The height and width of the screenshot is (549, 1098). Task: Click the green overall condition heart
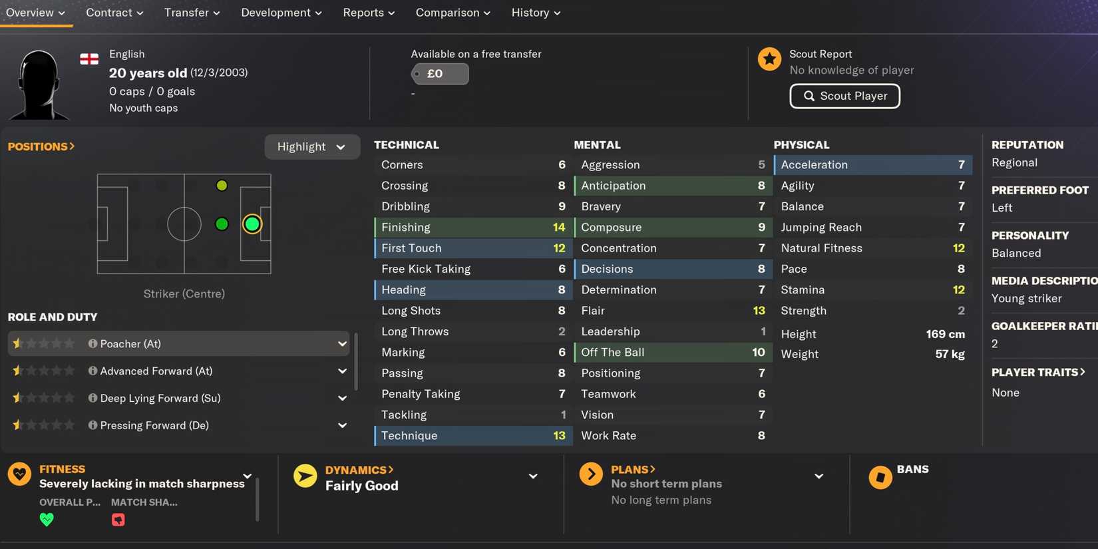click(47, 520)
